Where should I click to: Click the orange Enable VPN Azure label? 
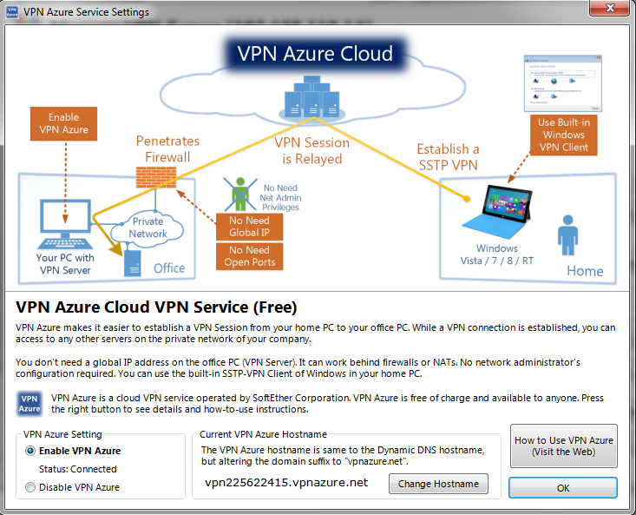[x=63, y=124]
